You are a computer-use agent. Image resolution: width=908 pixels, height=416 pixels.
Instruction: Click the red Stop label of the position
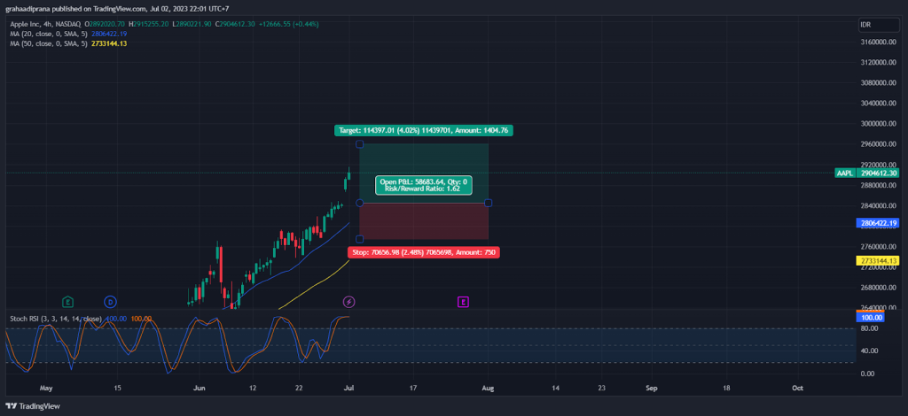(x=423, y=252)
